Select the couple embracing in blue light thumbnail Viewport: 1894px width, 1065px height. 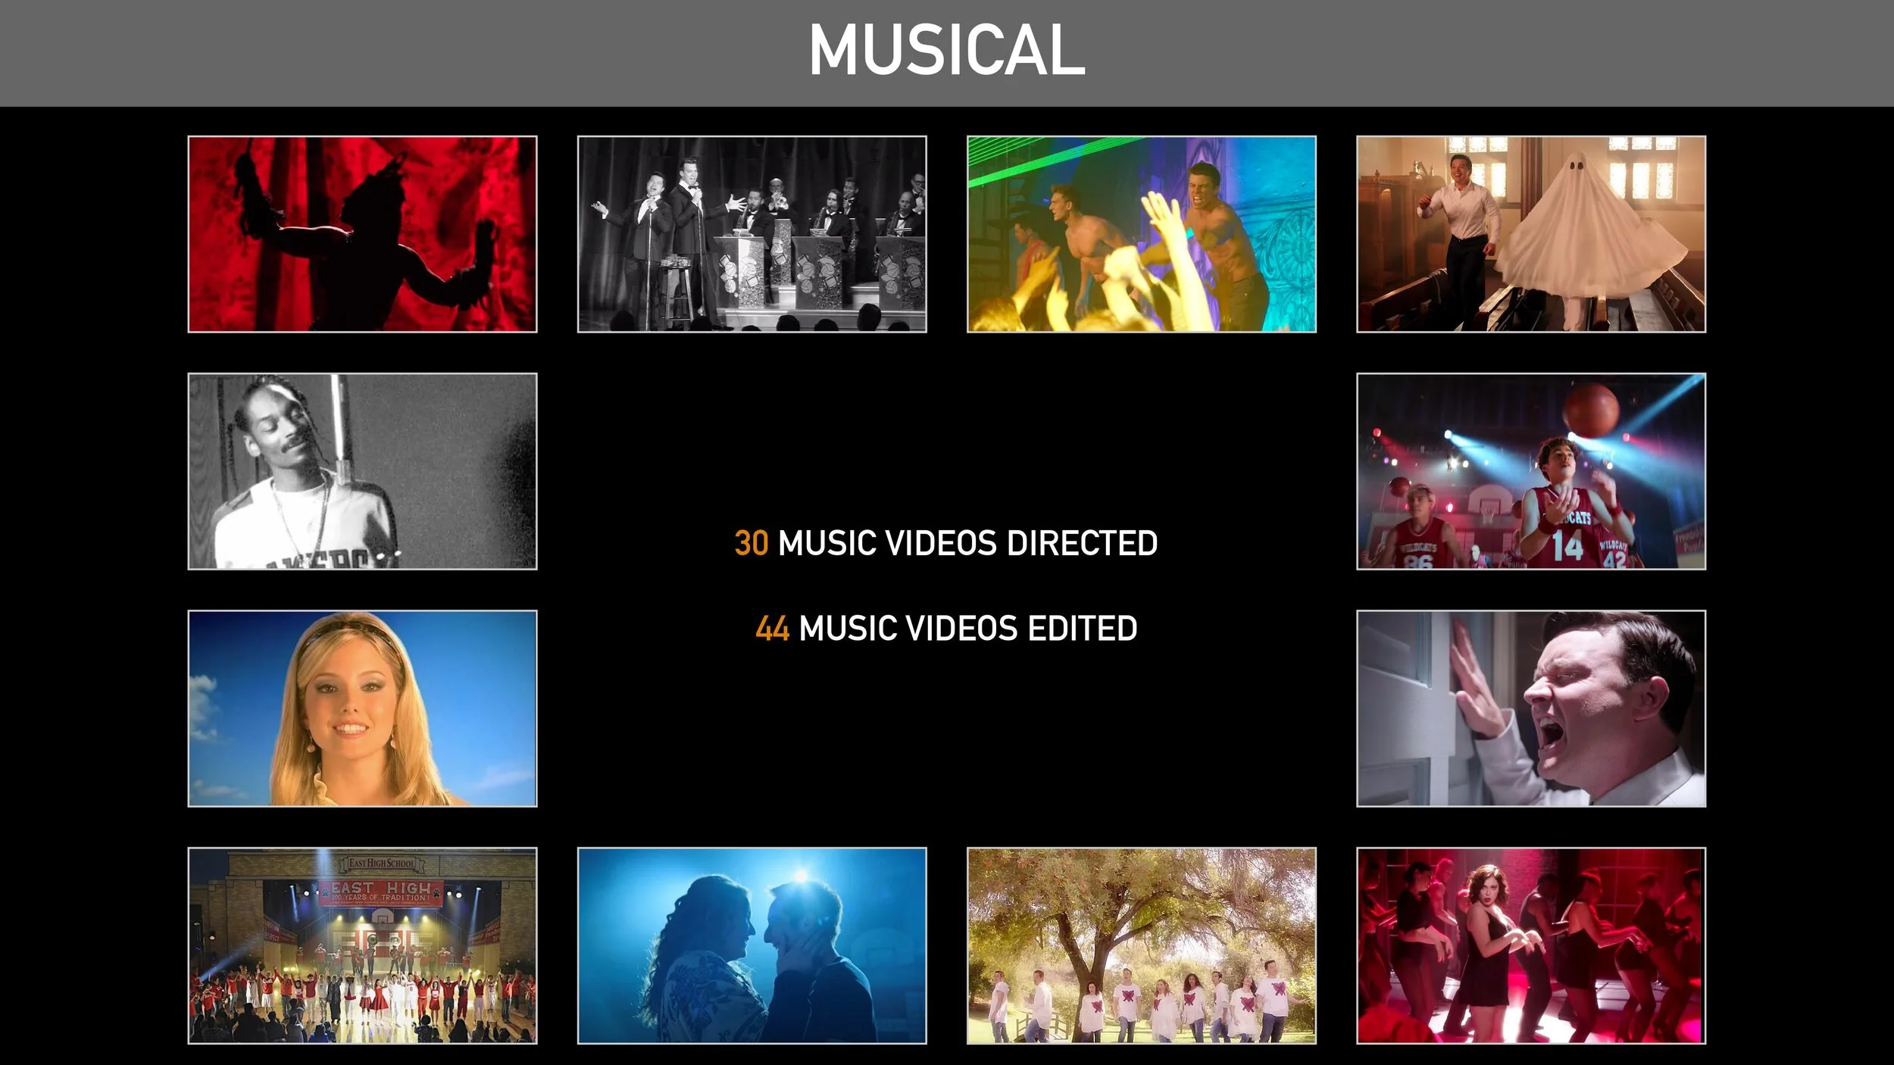[x=752, y=945]
